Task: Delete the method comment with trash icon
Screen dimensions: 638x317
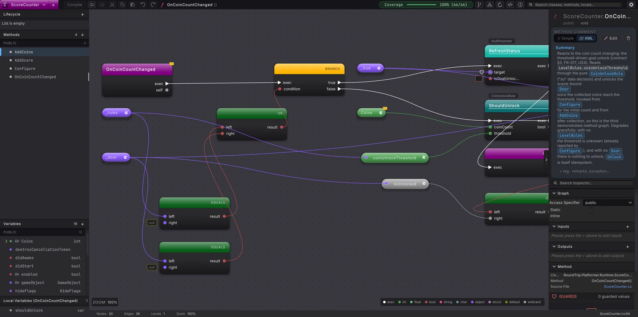Action: tap(628, 38)
